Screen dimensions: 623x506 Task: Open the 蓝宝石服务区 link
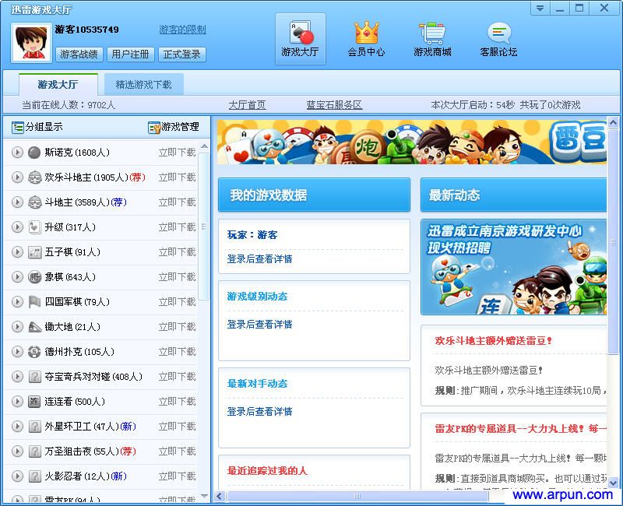[x=334, y=105]
